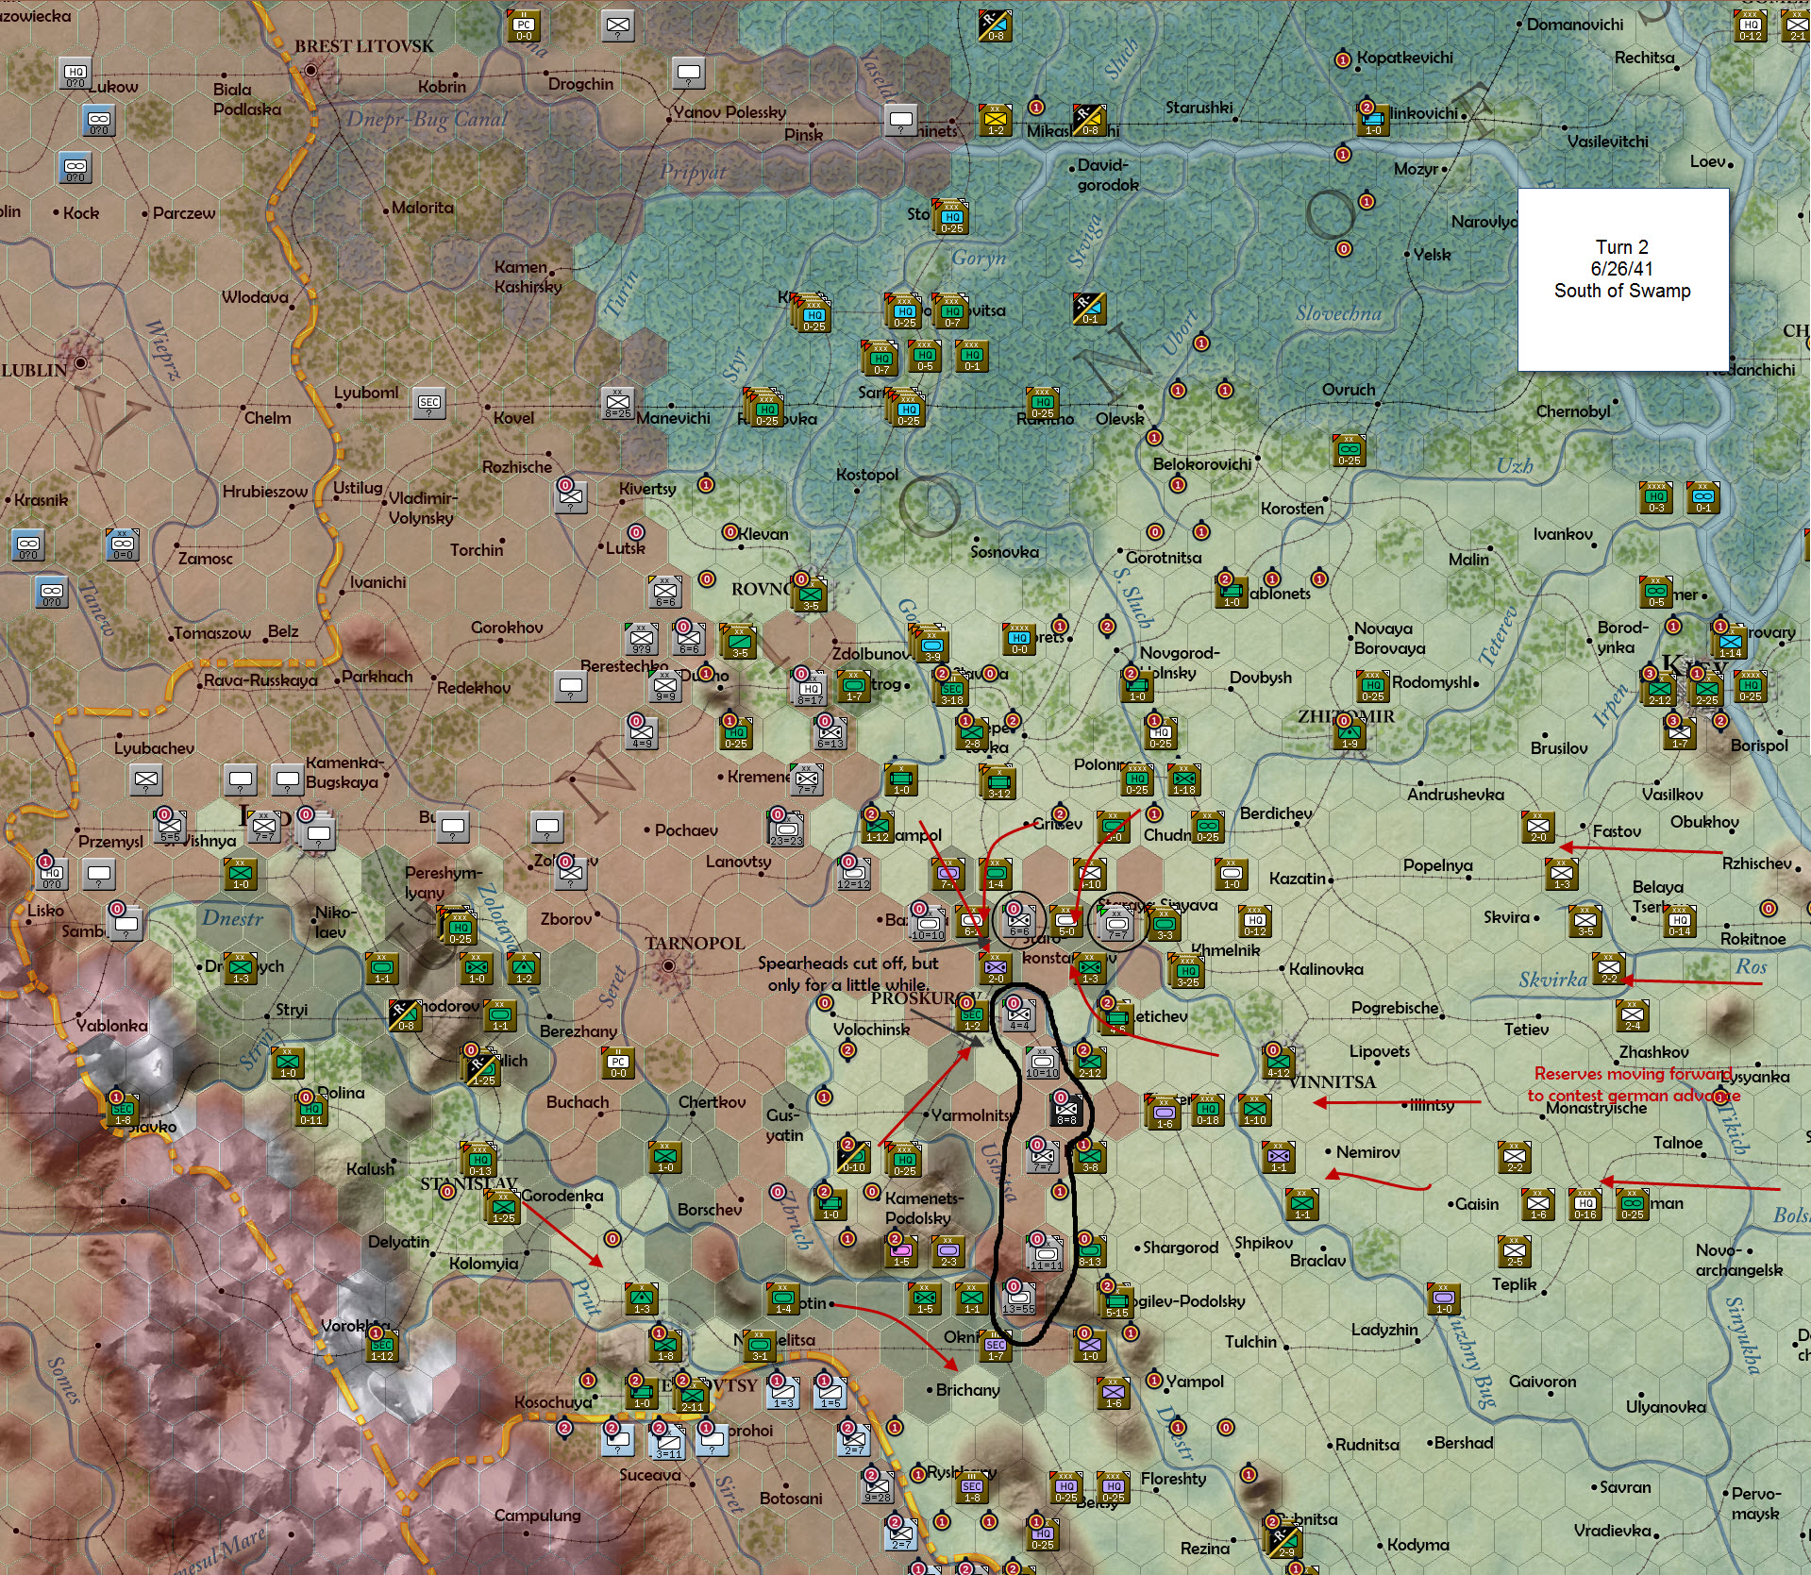1811x1575 pixels.
Task: Select the 0-13 HQ above Stanislav
Action: click(479, 1160)
